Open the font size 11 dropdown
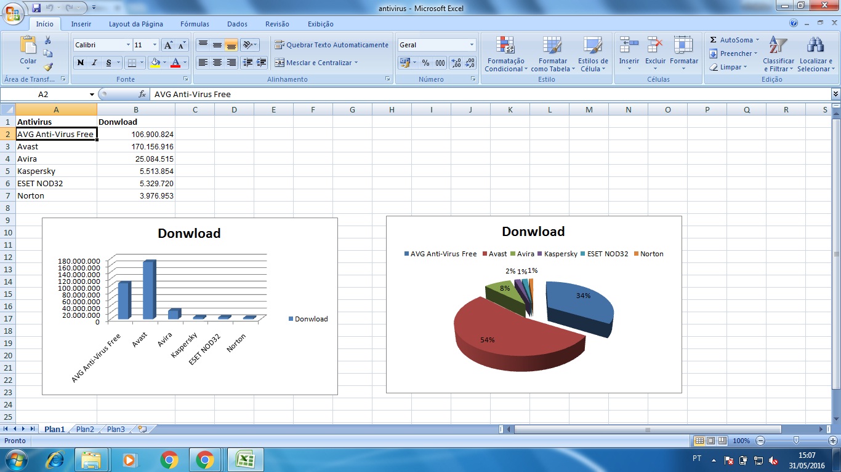 (x=155, y=45)
